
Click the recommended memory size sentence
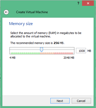click(x=37, y=43)
